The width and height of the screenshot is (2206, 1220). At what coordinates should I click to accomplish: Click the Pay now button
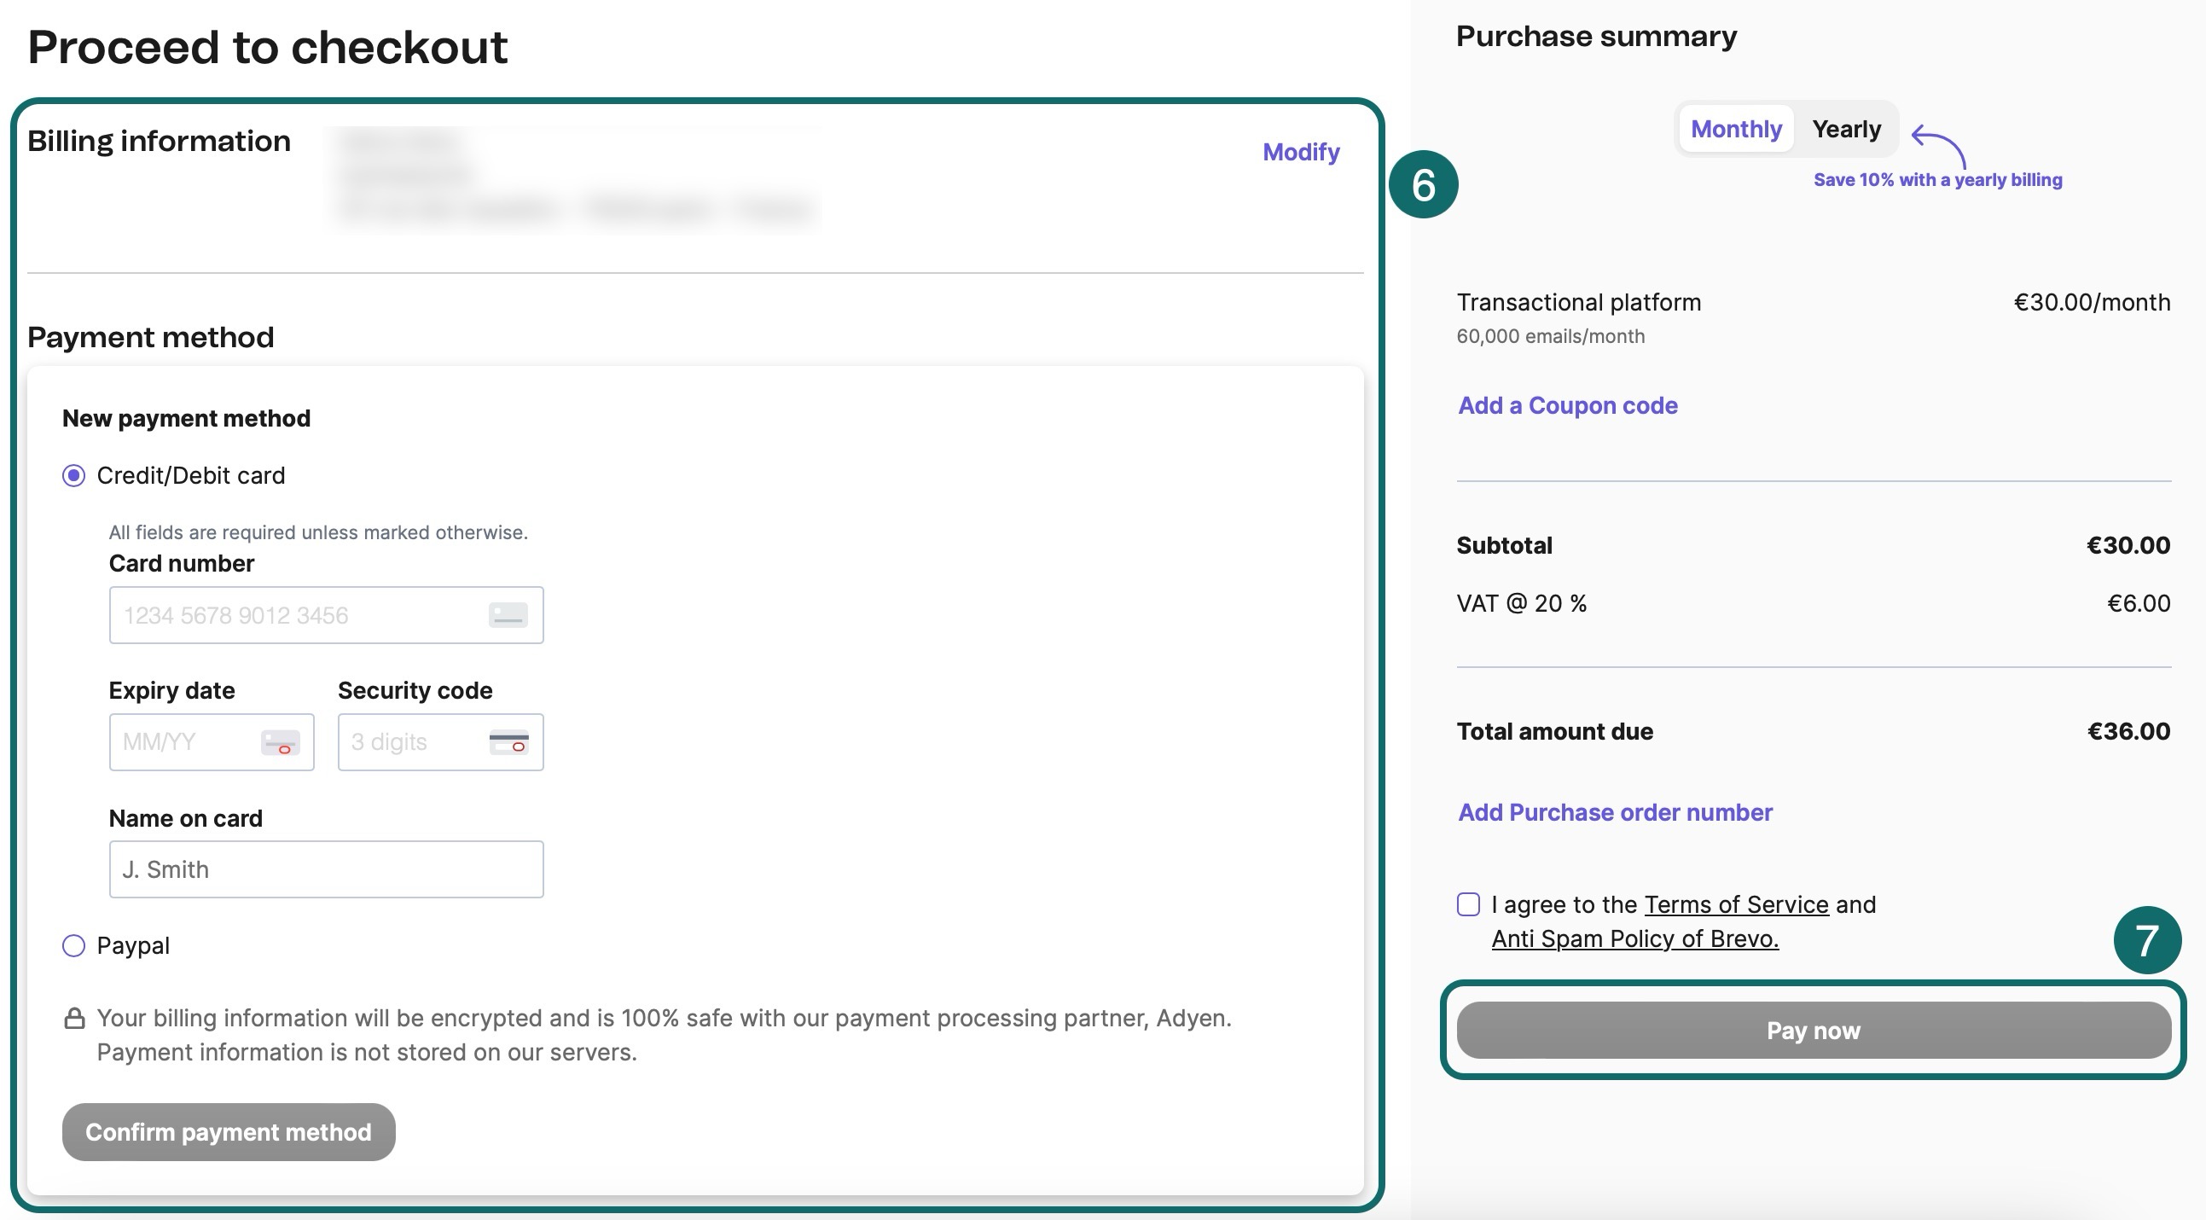(1814, 1030)
